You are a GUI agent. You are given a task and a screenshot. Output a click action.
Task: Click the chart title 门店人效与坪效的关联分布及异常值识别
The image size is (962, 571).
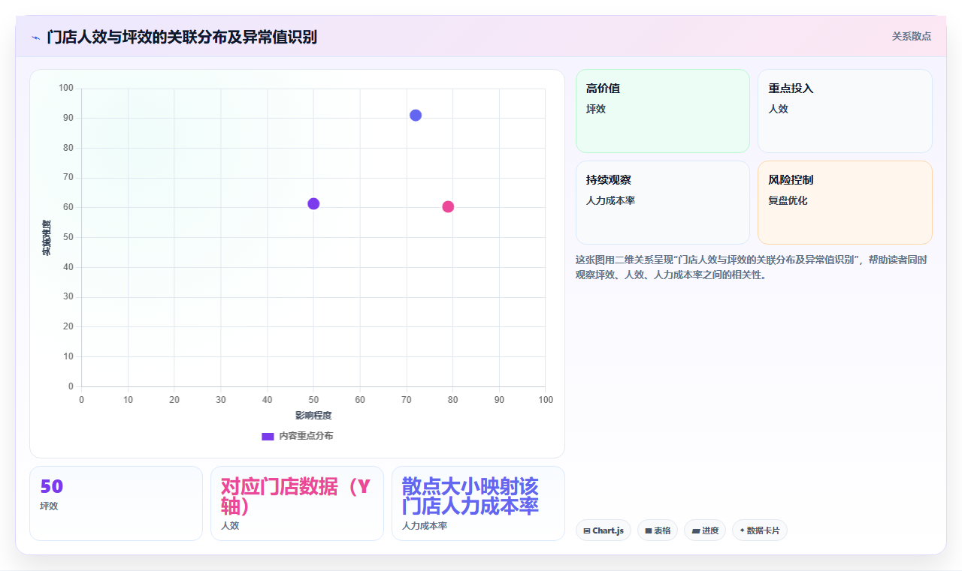click(x=182, y=37)
